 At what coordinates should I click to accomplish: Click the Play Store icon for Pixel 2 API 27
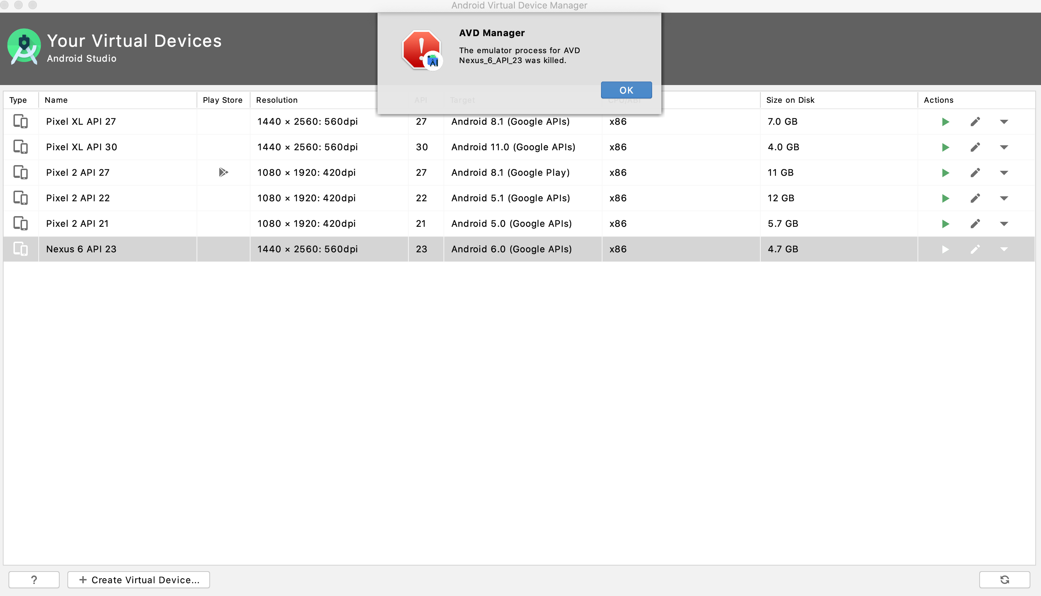coord(223,172)
